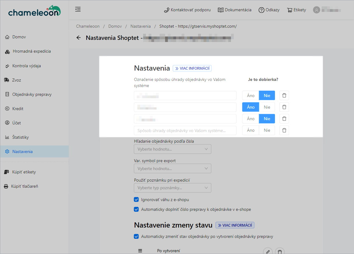Click Viac informácií next to Nastavenia heading

point(192,68)
